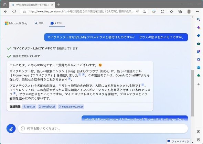Open sidebar Games chess icon
Viewport: 203px width, 144px height.
pyautogui.click(x=199, y=52)
